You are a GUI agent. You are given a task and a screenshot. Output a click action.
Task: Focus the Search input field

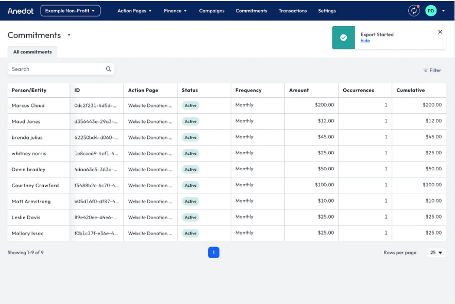61,69
